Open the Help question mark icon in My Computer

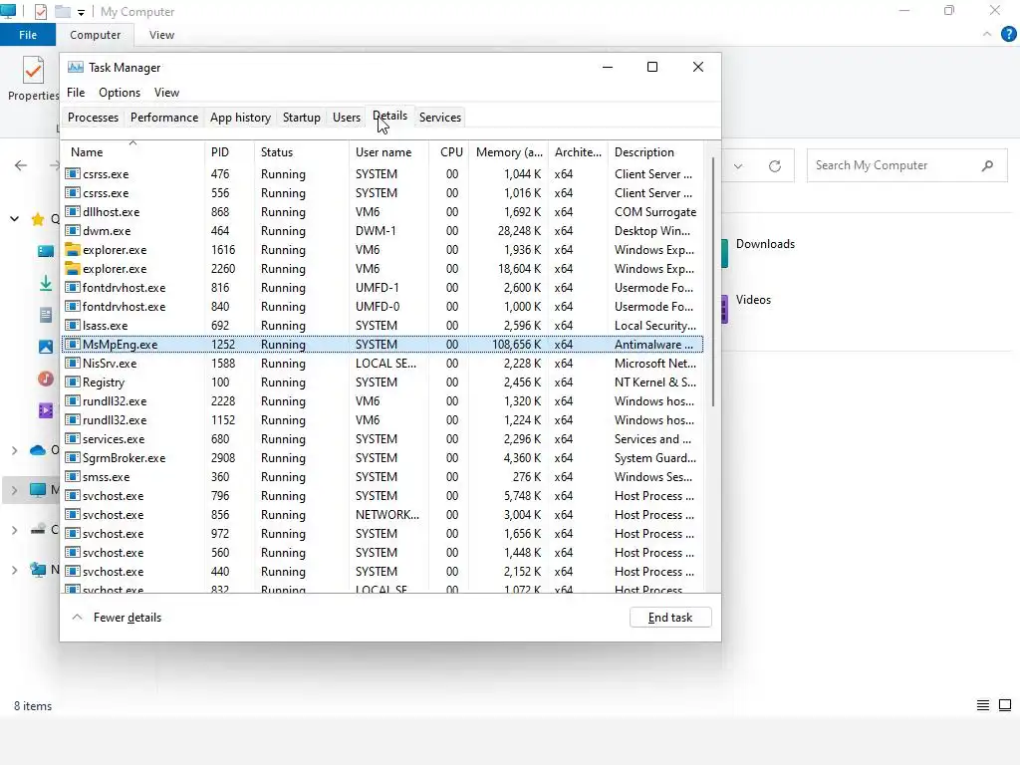click(1008, 35)
